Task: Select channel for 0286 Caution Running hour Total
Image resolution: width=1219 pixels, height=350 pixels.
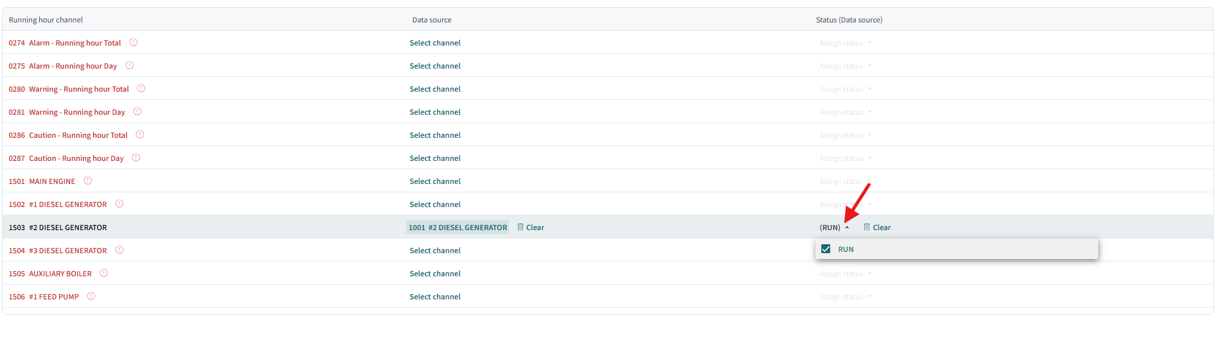Action: [435, 135]
